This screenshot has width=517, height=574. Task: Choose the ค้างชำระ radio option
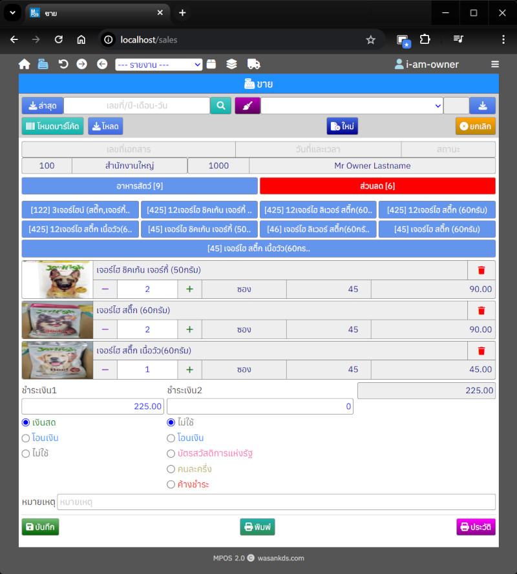pyautogui.click(x=171, y=484)
